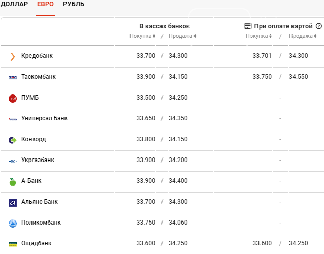The height and width of the screenshot is (254, 324).
Task: Sort card payment rates by Покупка
Action: [258, 36]
